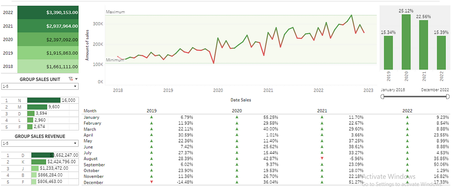
Task: Open the small arrow menu next to GROUP SALES UNIT
Action: coord(77,79)
